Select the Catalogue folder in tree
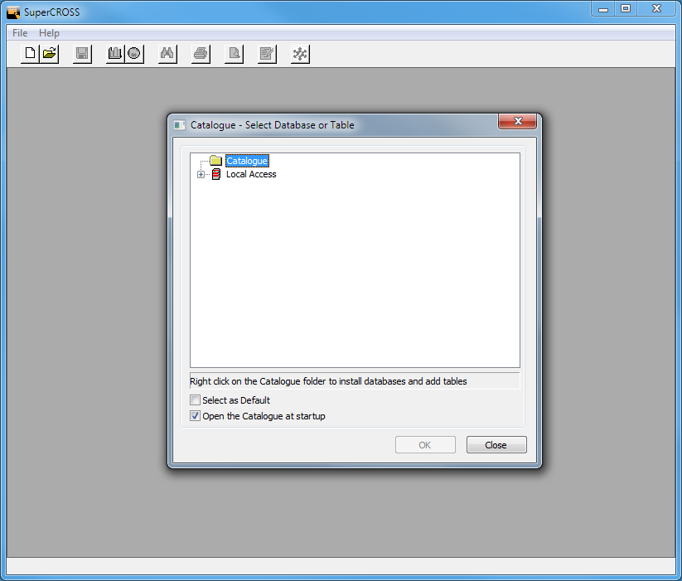This screenshot has height=581, width=682. 247,161
